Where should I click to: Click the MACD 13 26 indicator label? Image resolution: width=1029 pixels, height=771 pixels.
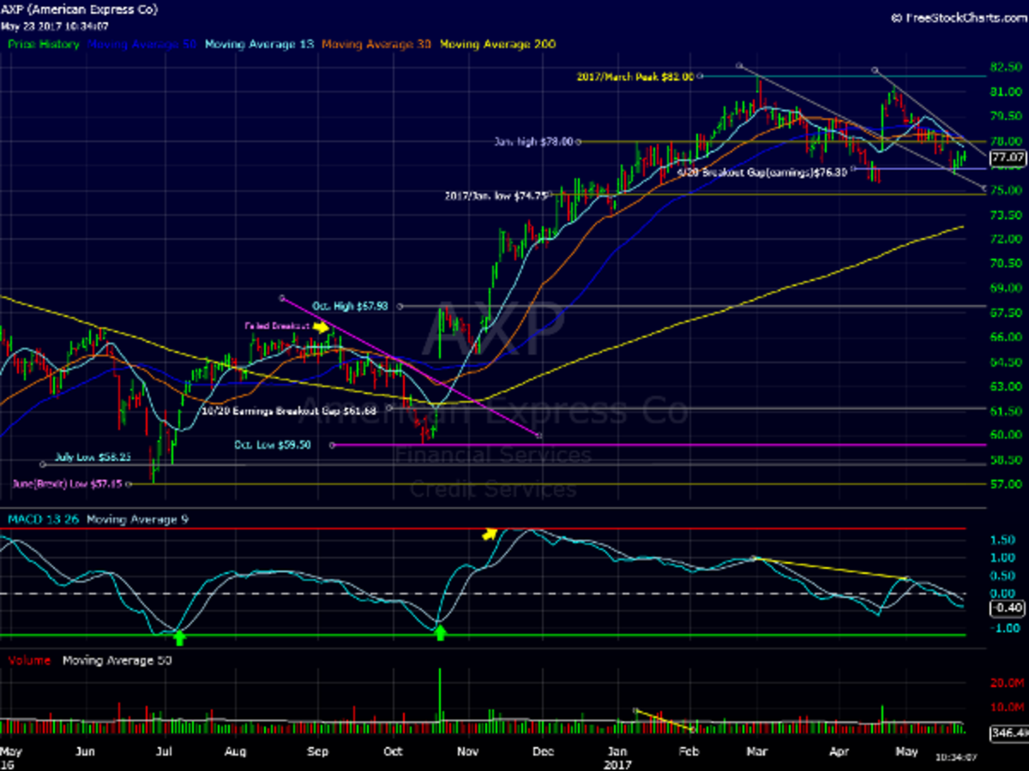click(x=43, y=519)
